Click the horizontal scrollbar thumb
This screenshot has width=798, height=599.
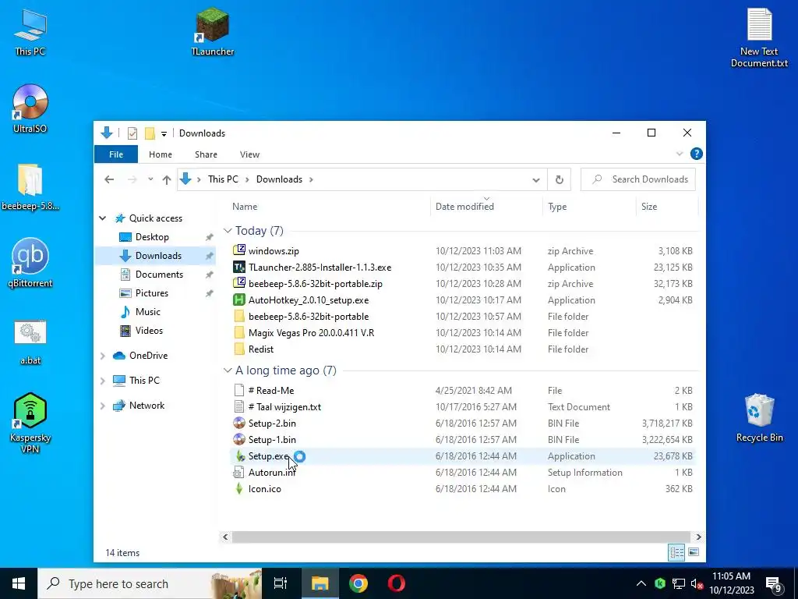click(x=461, y=537)
